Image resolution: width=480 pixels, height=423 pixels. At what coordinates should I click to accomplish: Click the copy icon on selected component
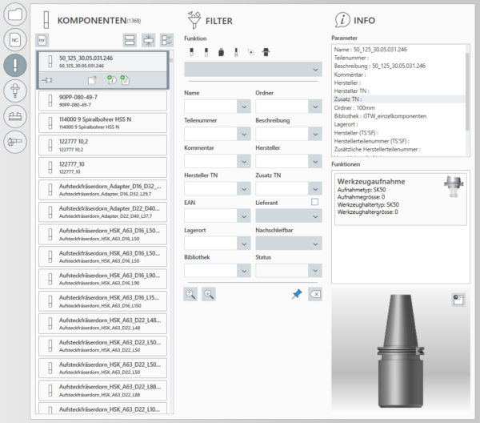125,80
